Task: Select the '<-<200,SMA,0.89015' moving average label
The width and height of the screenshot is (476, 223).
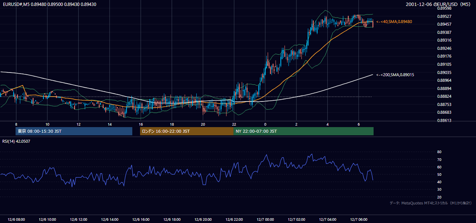Action: tap(395, 75)
